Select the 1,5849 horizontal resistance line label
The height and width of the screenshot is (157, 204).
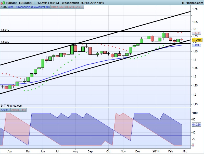(x=5, y=30)
